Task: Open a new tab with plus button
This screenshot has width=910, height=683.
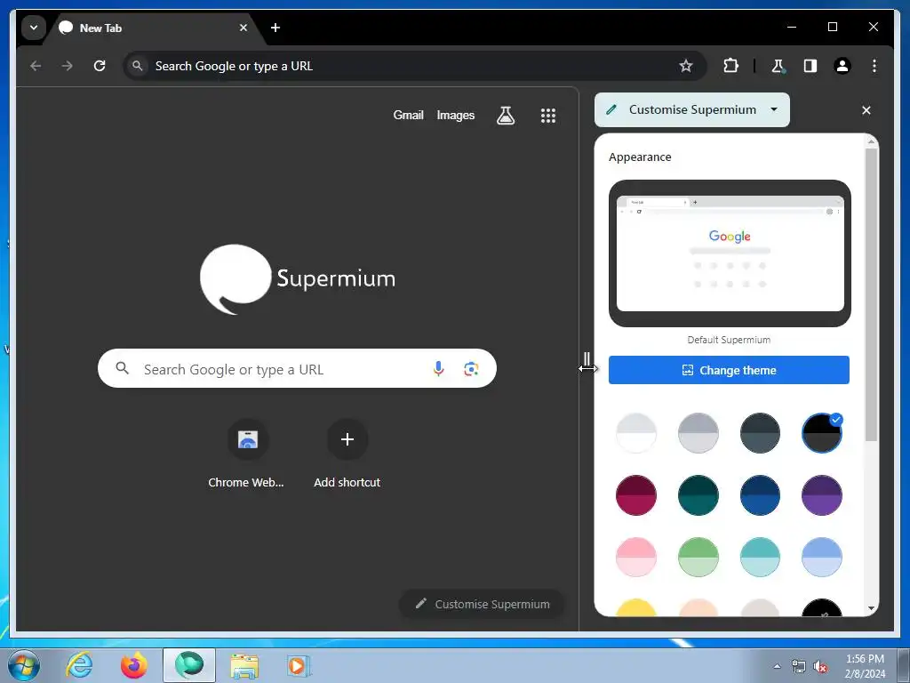Action: [x=275, y=28]
